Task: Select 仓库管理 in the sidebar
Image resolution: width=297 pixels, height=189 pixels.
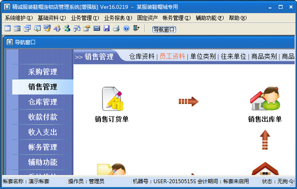Action: click(43, 102)
